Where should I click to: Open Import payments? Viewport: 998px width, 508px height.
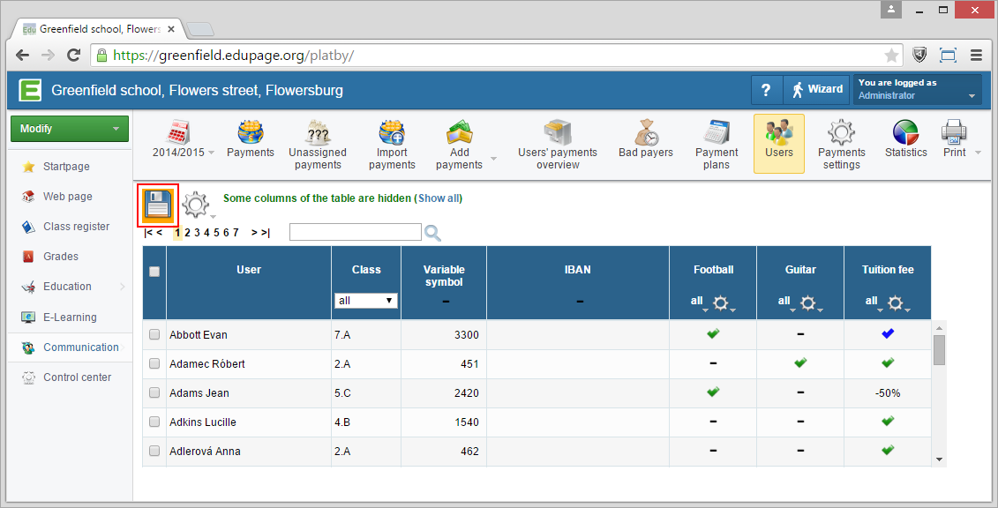coord(392,146)
